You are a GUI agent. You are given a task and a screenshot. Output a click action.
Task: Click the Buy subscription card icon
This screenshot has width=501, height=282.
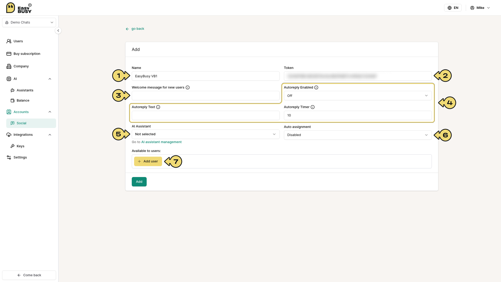coord(9,54)
